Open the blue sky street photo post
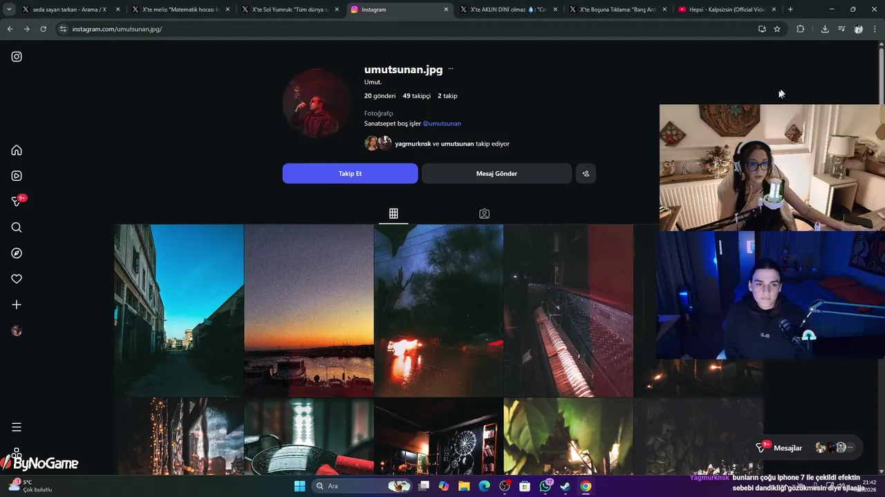This screenshot has height=497, width=885. click(179, 311)
